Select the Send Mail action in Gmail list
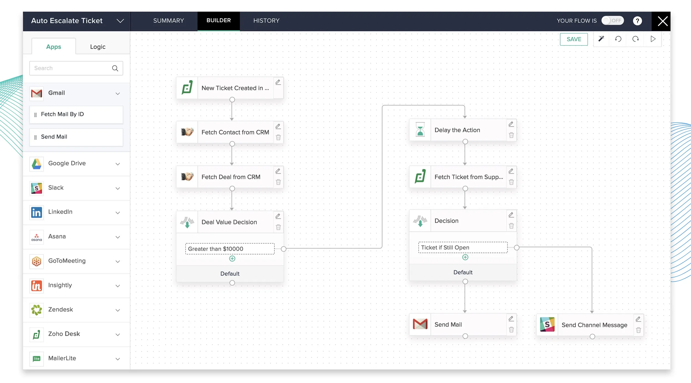The width and height of the screenshot is (691, 383). tap(76, 137)
